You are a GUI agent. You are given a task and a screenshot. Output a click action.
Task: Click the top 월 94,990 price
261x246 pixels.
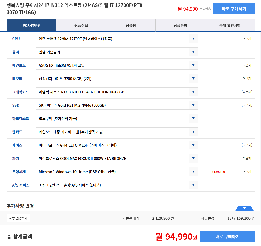188,9
